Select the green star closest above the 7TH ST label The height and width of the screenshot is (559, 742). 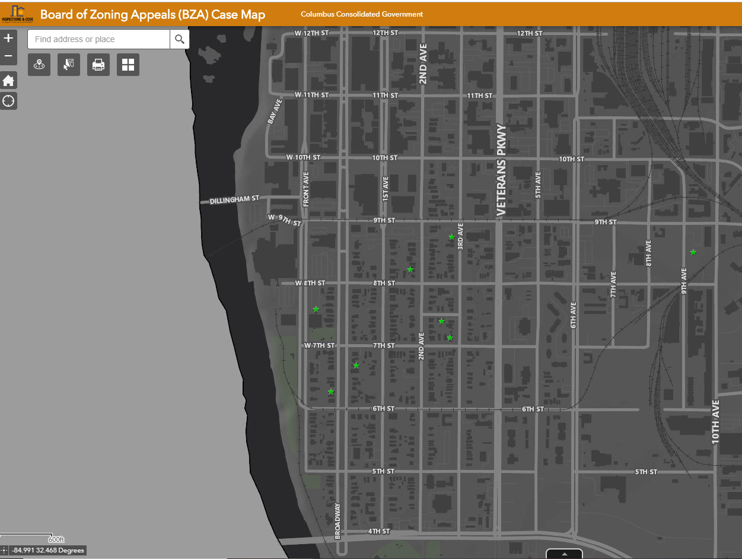click(450, 338)
